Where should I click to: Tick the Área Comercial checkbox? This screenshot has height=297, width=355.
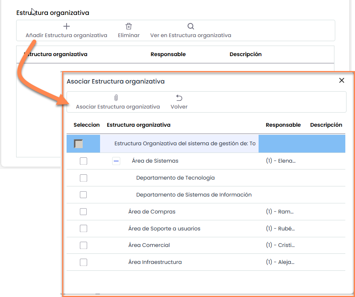point(84,245)
